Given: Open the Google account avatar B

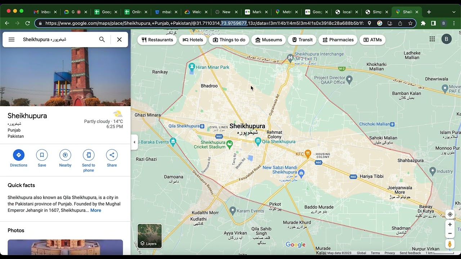Looking at the screenshot, I should (x=447, y=39).
